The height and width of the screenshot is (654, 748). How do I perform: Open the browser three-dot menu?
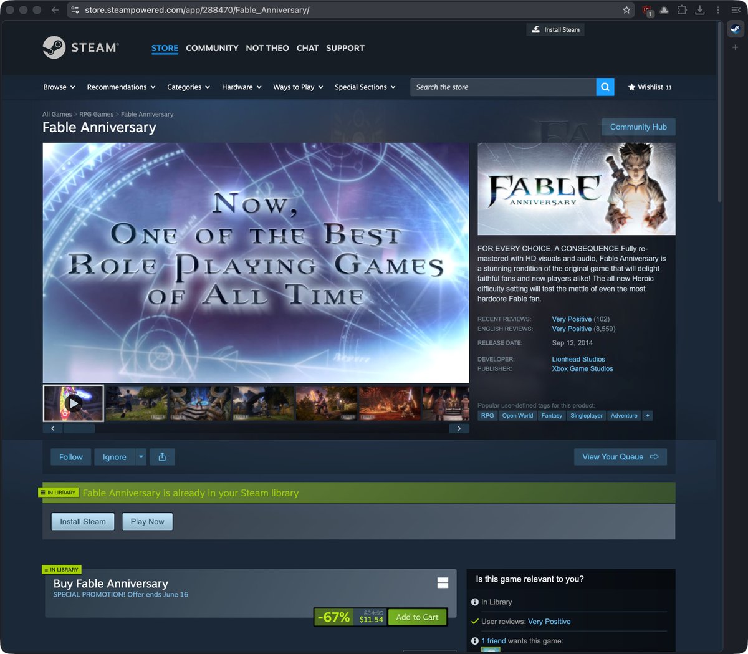point(717,10)
